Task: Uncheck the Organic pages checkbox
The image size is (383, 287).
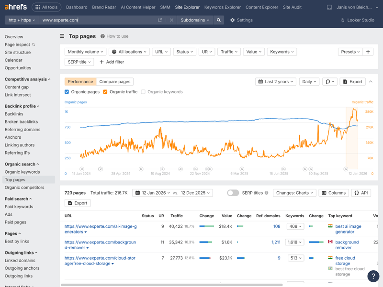Action: pyautogui.click(x=67, y=92)
